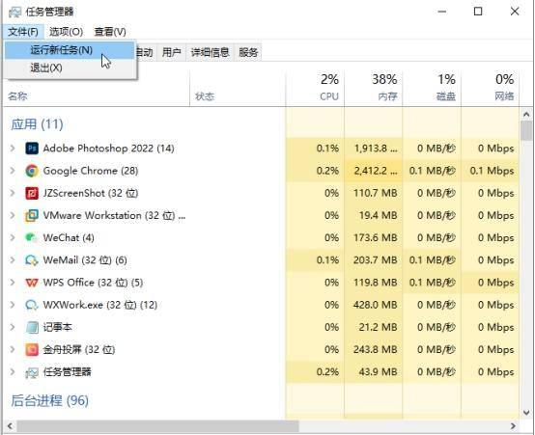
Task: Click the WXWork.exe icon
Action: [32, 305]
